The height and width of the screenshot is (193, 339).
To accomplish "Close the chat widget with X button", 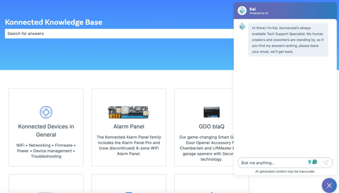I will click(329, 185).
